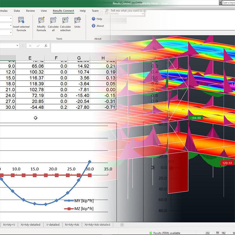Open the View ribbon tab

(x=44, y=11)
